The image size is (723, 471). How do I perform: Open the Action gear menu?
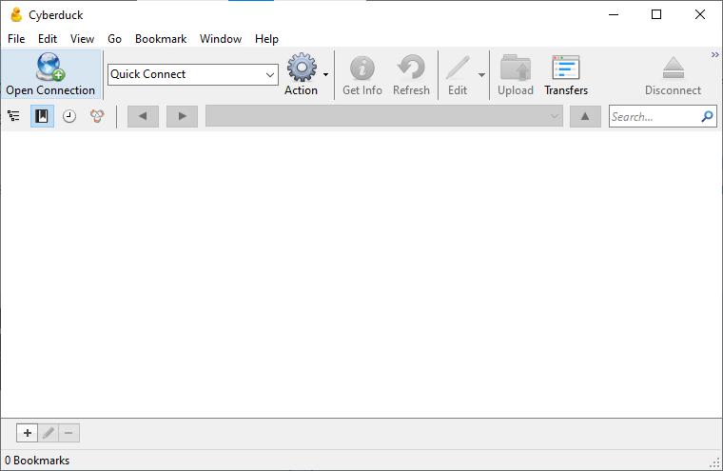point(302,69)
